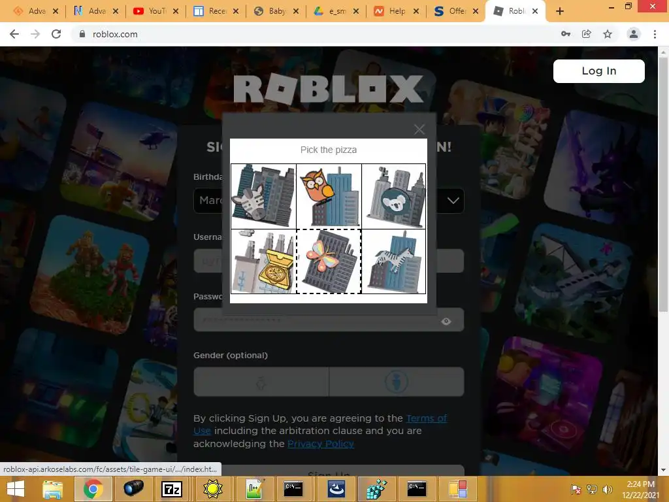The height and width of the screenshot is (502, 669).
Task: Dismiss the puzzle dialog with the X
Action: (x=419, y=129)
